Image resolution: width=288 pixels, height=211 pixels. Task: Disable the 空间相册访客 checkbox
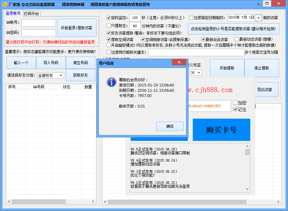[142, 39]
